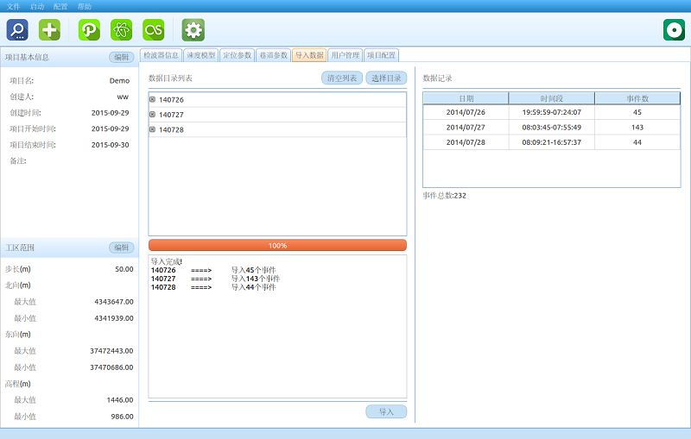Click the small x icon beside 140728
This screenshot has width=691, height=439.
[x=153, y=129]
